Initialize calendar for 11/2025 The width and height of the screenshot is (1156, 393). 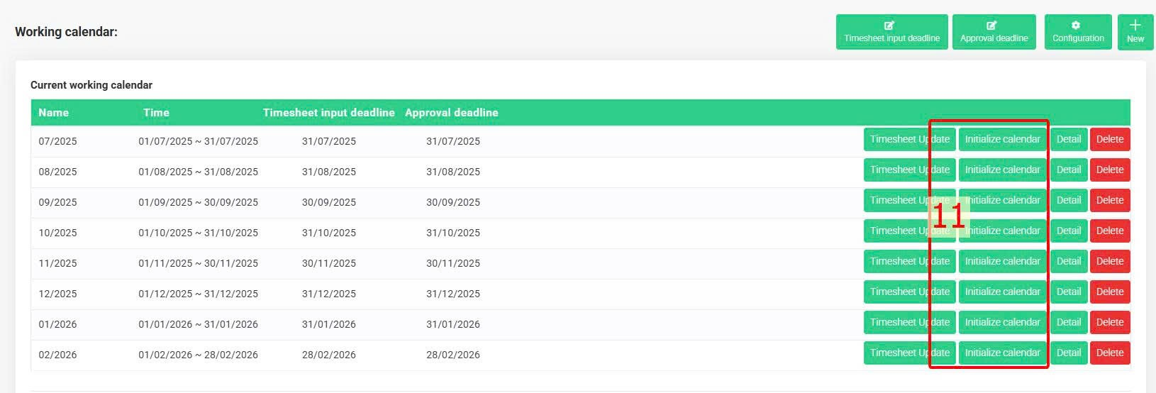1002,262
